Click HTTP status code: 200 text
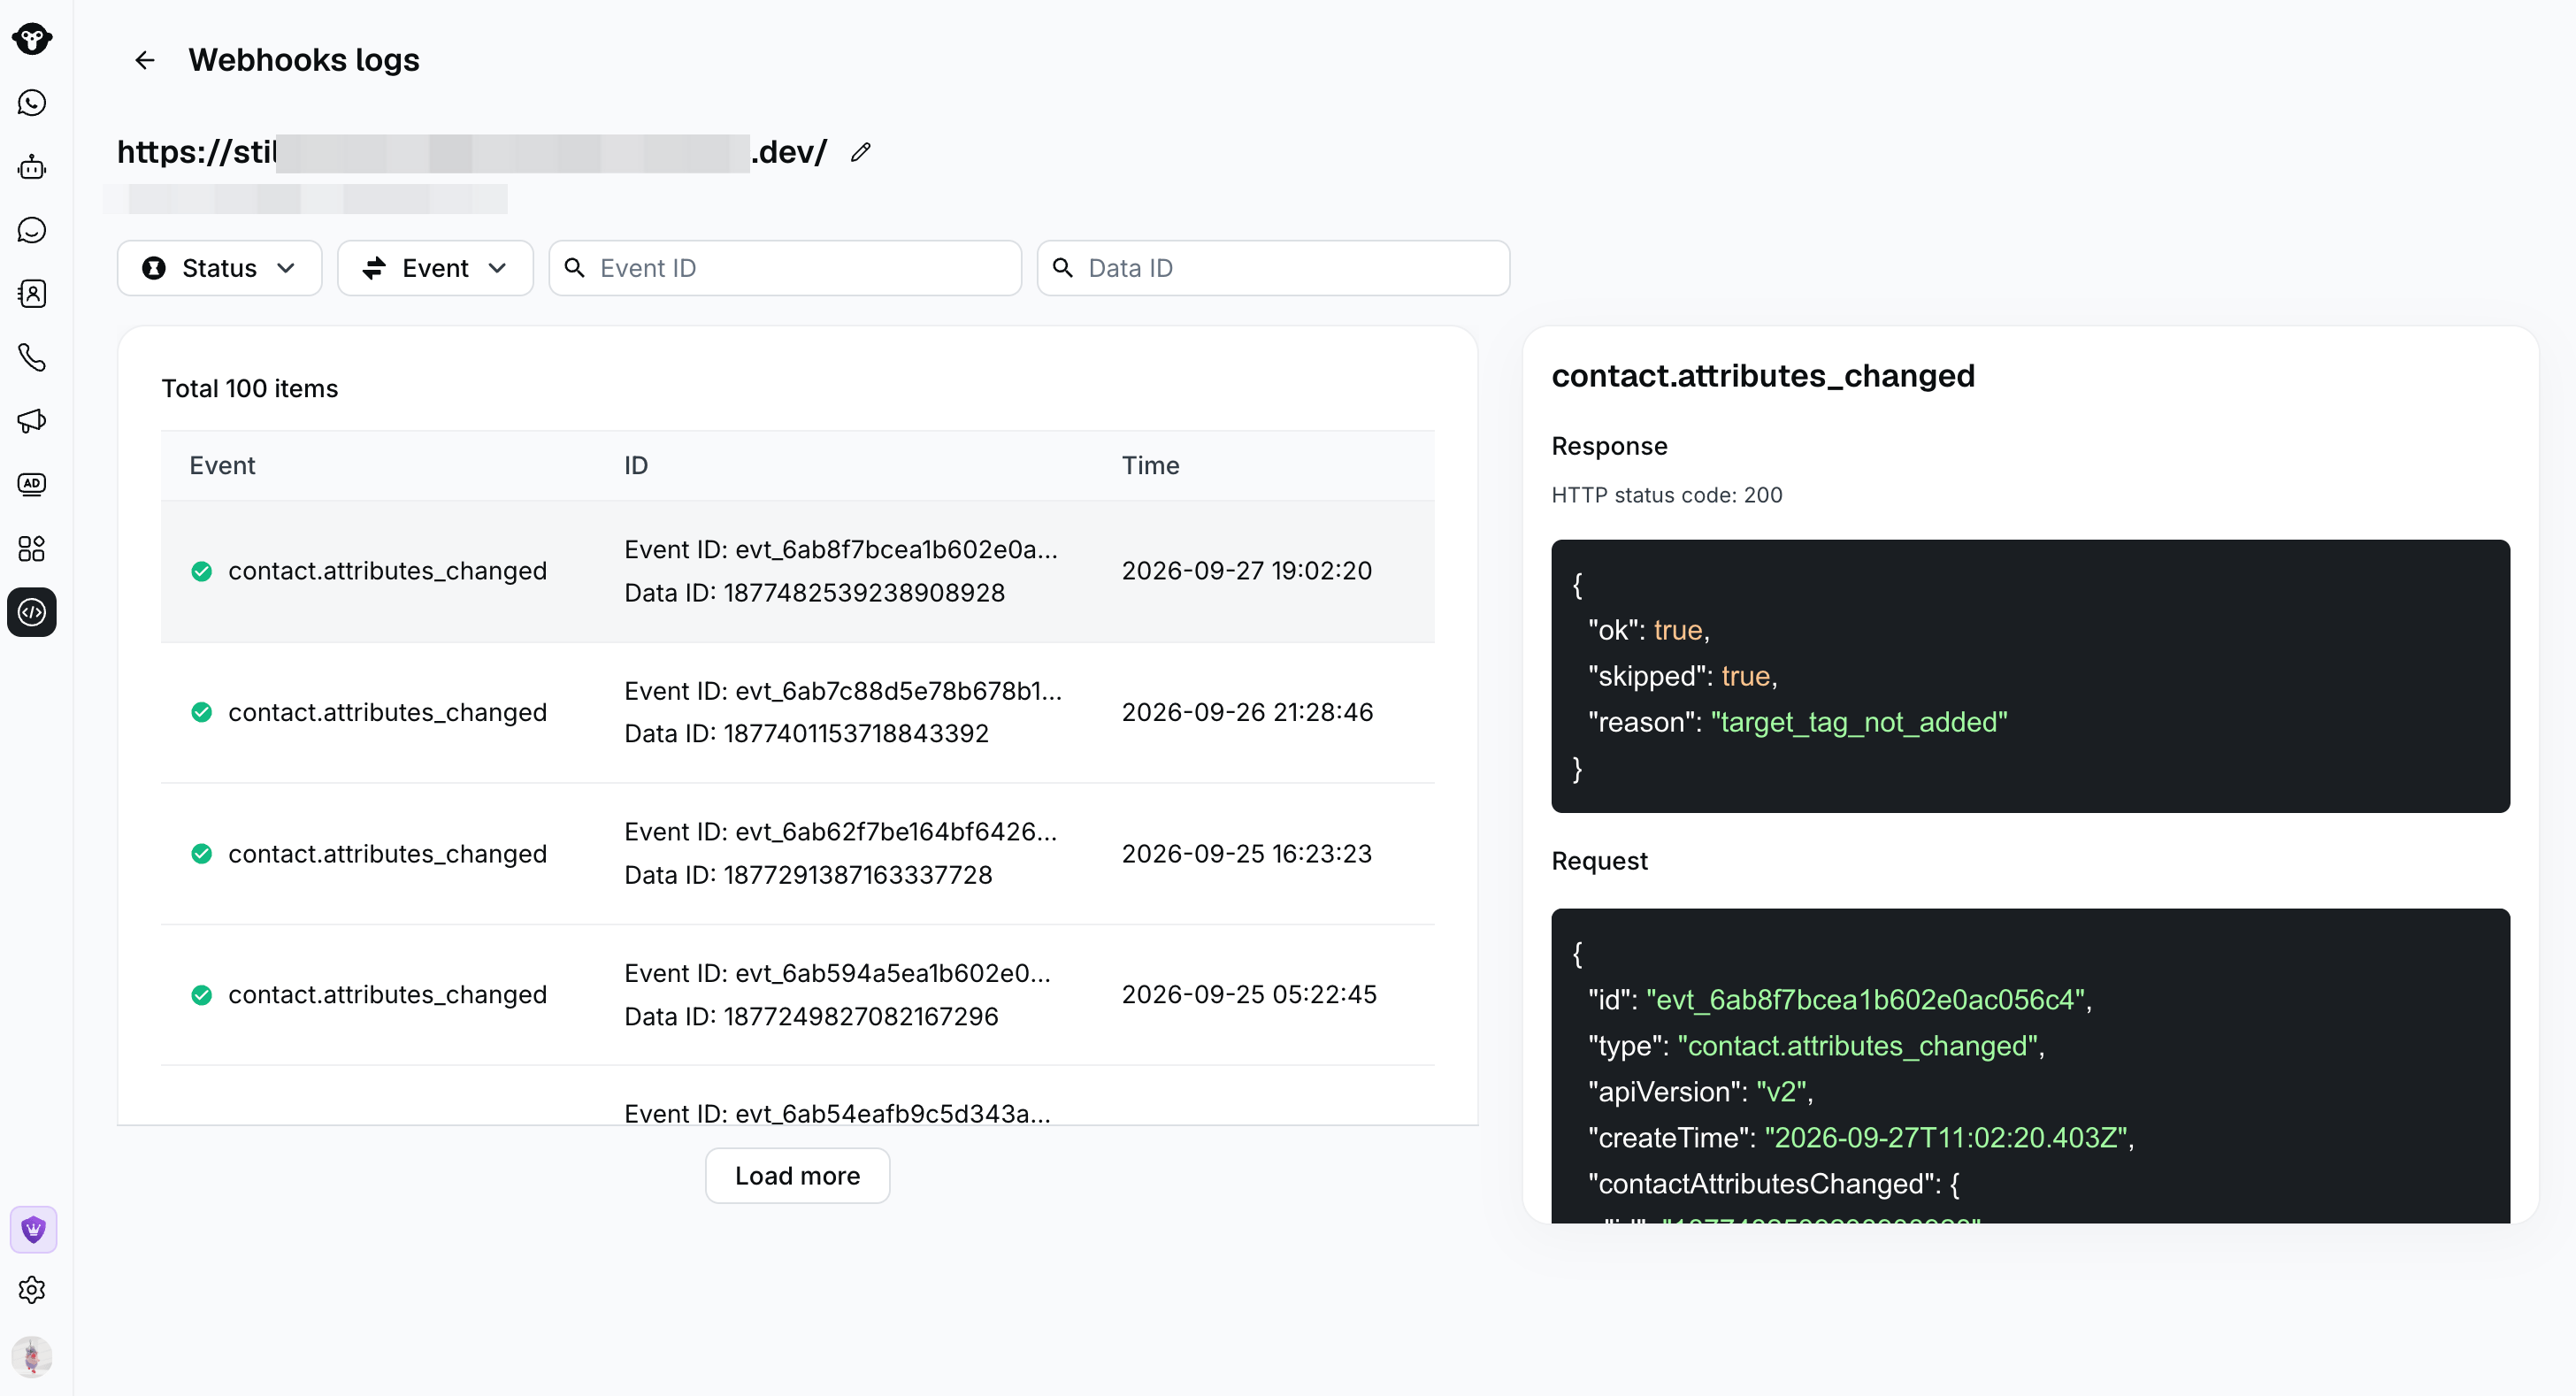2576x1396 pixels. pyautogui.click(x=1666, y=495)
